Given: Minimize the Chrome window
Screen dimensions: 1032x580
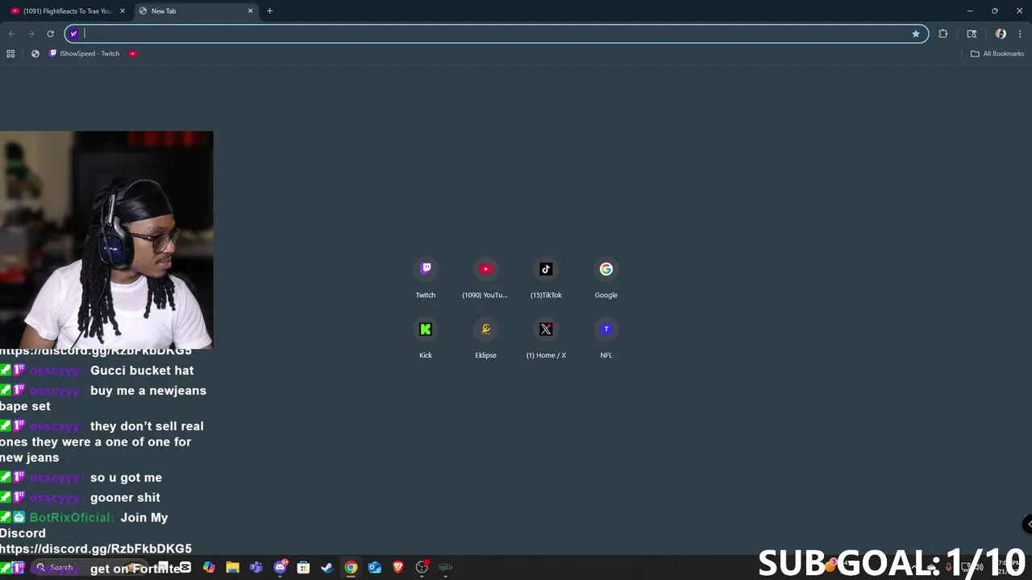Looking at the screenshot, I should coord(970,10).
